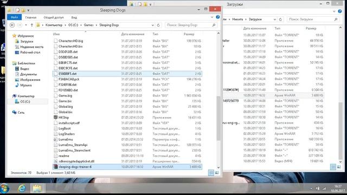Screen dimensions: 347x195
Task: Click scroll-down arrow of Sleeping Dogs file list
Action: pyautogui.click(x=219, y=167)
